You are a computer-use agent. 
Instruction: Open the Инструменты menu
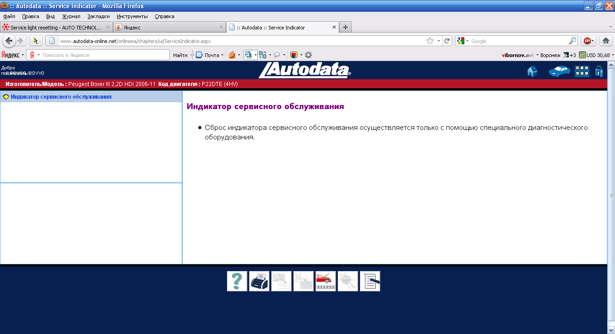point(132,16)
